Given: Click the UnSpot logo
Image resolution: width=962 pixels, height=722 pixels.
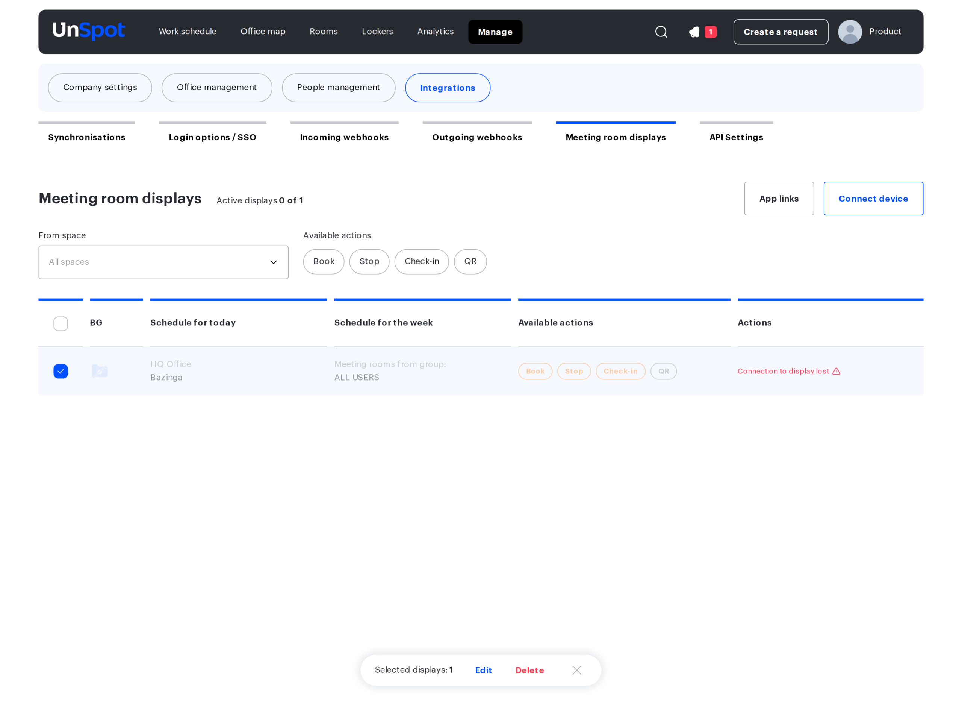Looking at the screenshot, I should coord(89,31).
